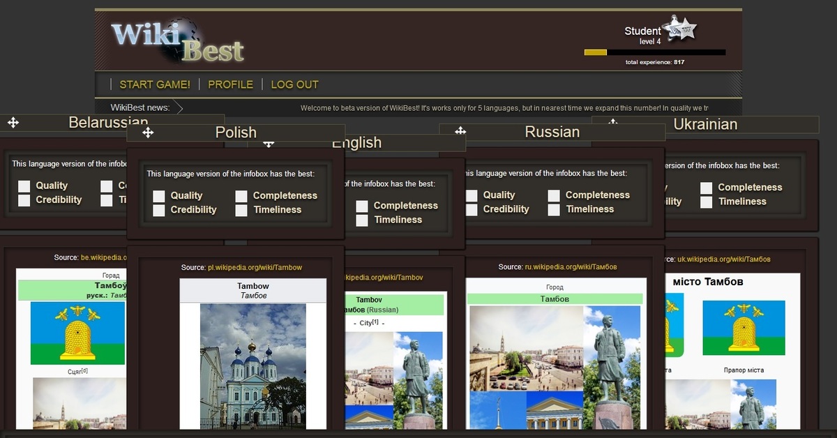
Task: Click the news arrow beside WikiBest news
Action: (x=179, y=108)
